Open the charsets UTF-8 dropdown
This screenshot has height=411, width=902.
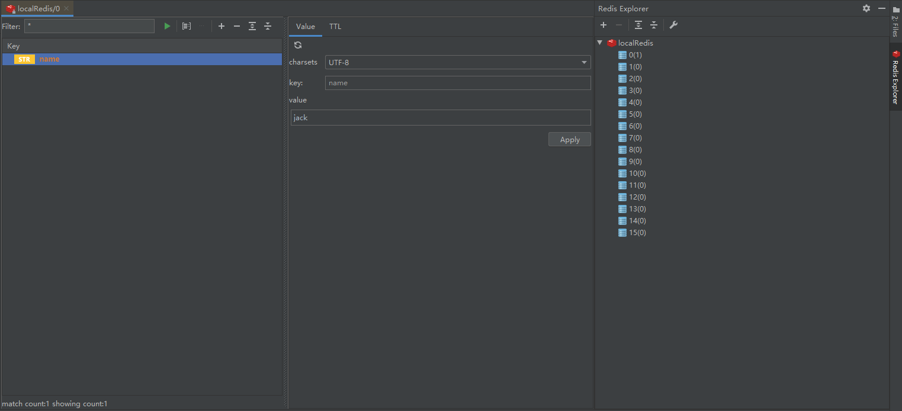pos(458,62)
